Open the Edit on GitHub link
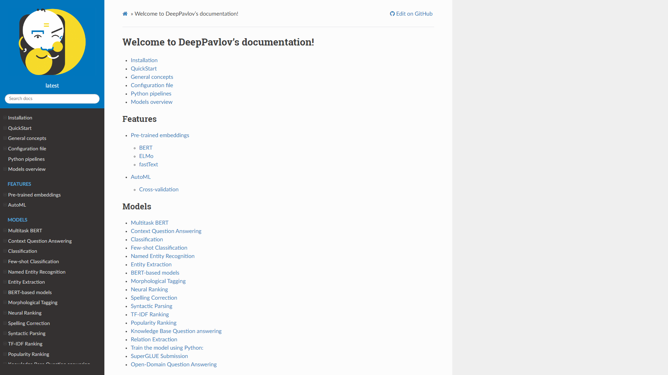Image resolution: width=668 pixels, height=375 pixels. click(x=414, y=14)
